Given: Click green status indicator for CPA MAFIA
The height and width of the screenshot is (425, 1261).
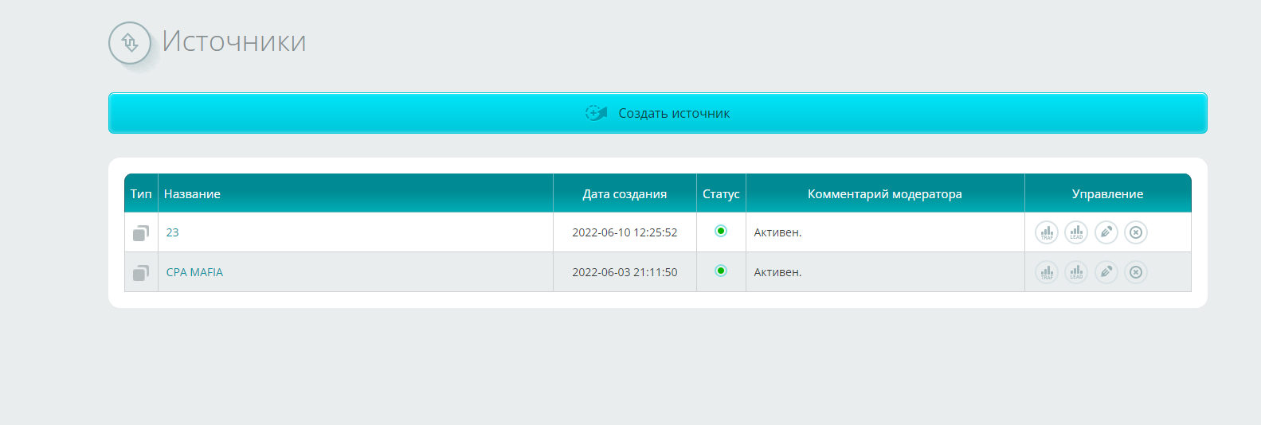Looking at the screenshot, I should 721,271.
